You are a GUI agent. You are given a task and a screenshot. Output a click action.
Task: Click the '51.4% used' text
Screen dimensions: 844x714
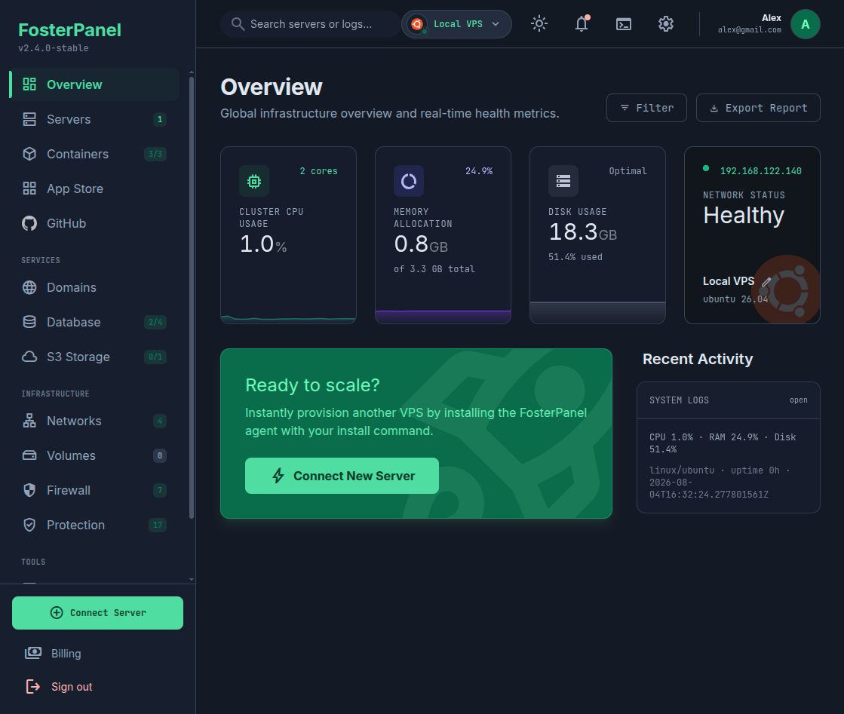pyautogui.click(x=575, y=256)
